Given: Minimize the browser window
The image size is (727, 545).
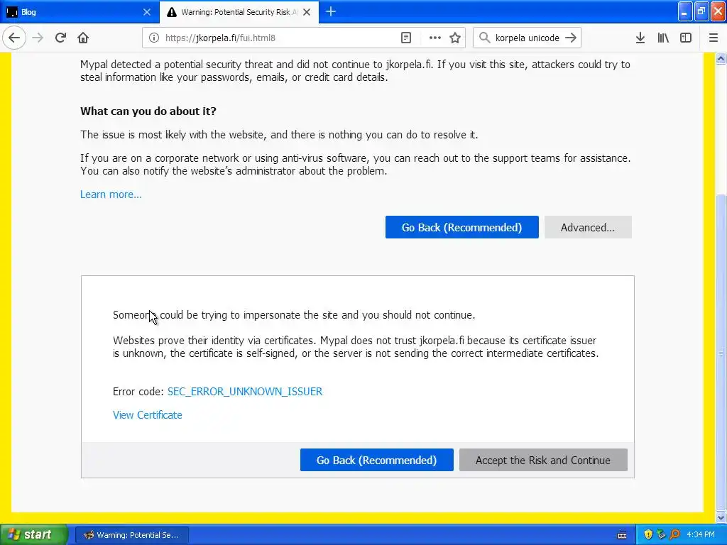Looking at the screenshot, I should (x=685, y=11).
